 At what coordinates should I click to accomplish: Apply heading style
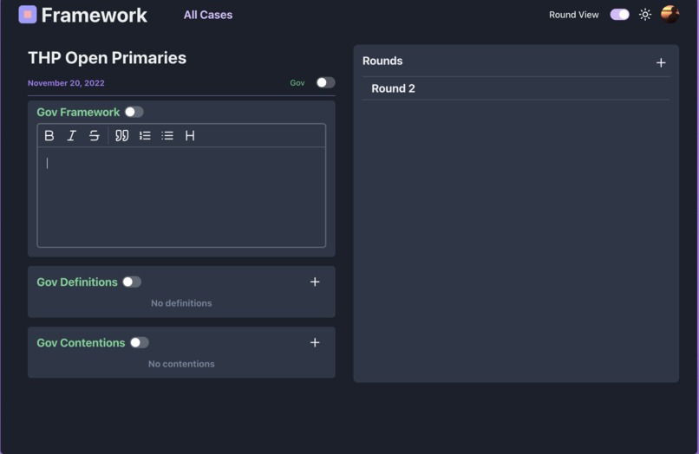[x=190, y=135]
